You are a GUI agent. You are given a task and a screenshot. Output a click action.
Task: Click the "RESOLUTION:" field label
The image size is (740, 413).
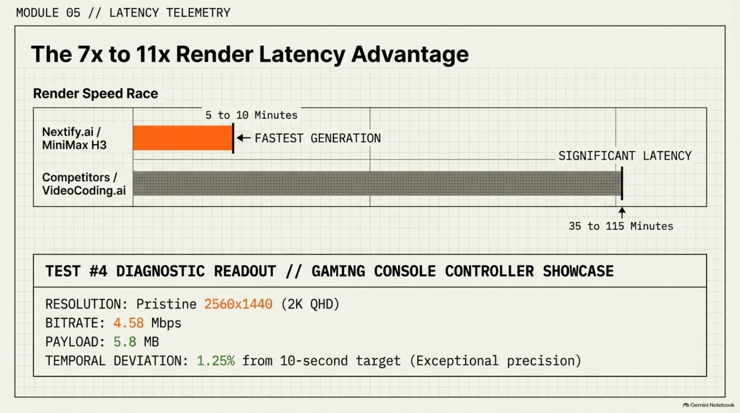pyautogui.click(x=86, y=304)
